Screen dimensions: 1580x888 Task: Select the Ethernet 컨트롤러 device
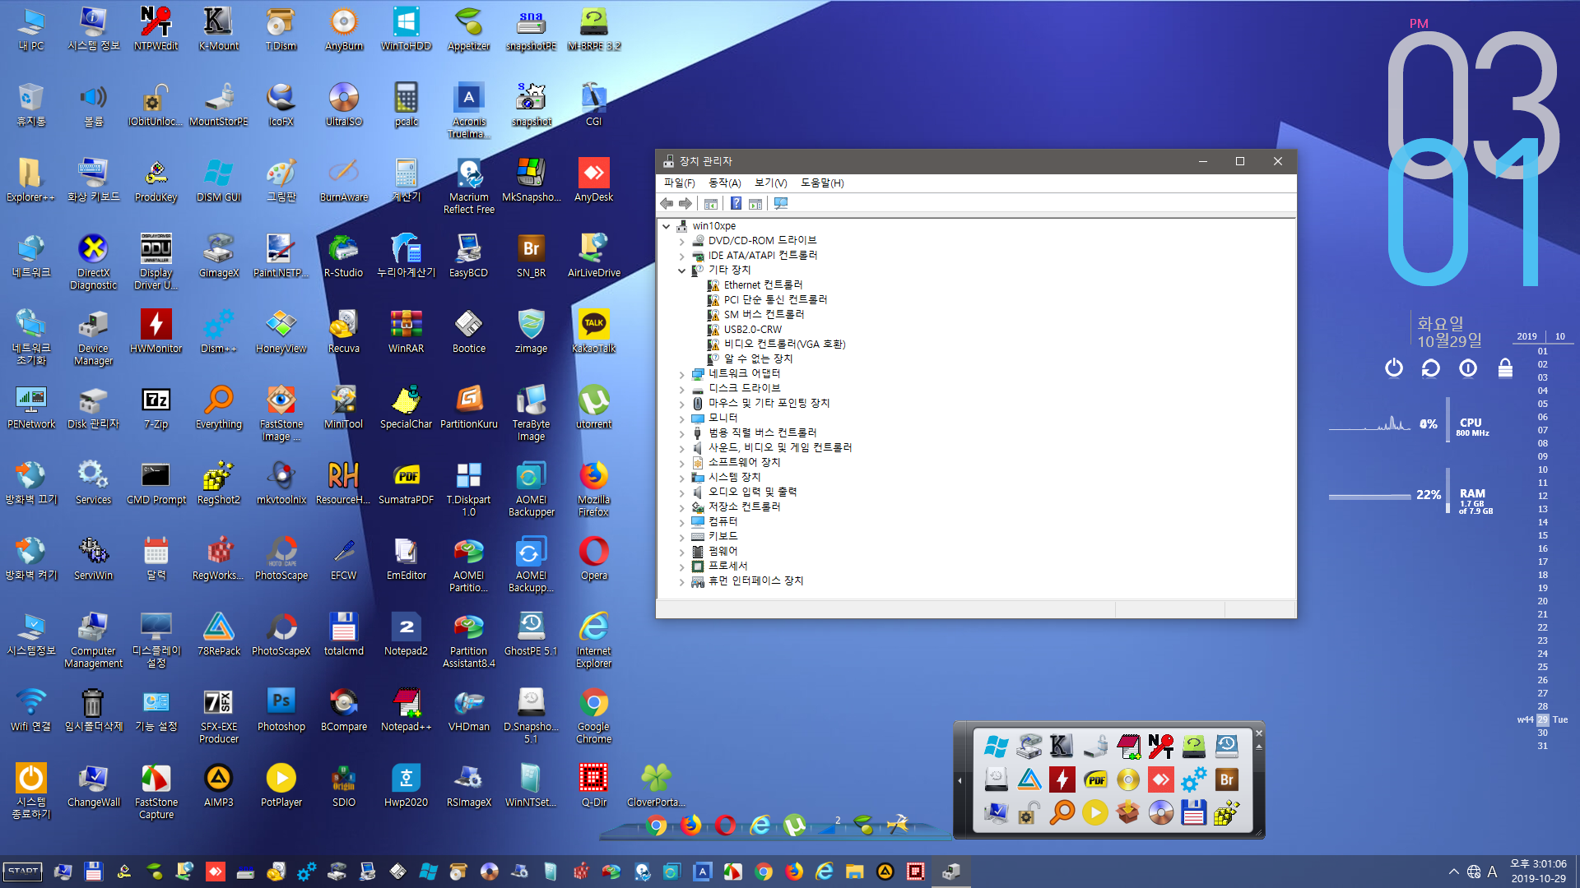click(x=763, y=285)
